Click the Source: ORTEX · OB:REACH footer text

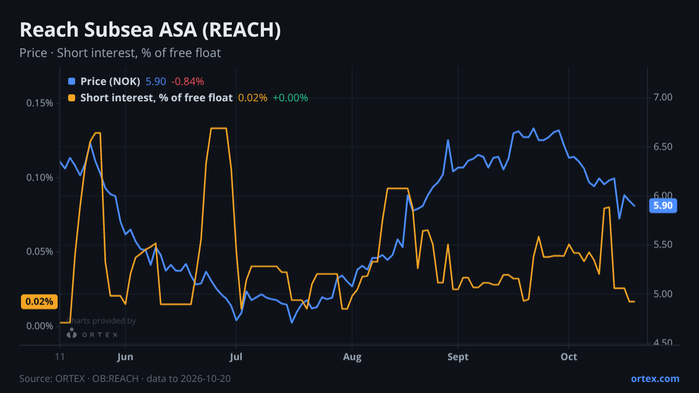125,378
